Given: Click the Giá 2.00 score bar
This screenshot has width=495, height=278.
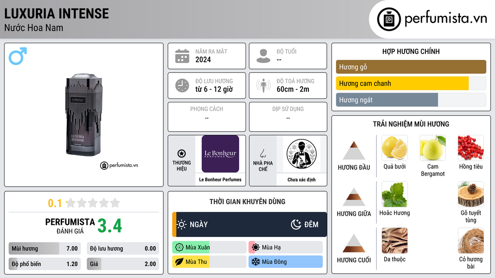Looking at the screenshot, I should point(123,264).
